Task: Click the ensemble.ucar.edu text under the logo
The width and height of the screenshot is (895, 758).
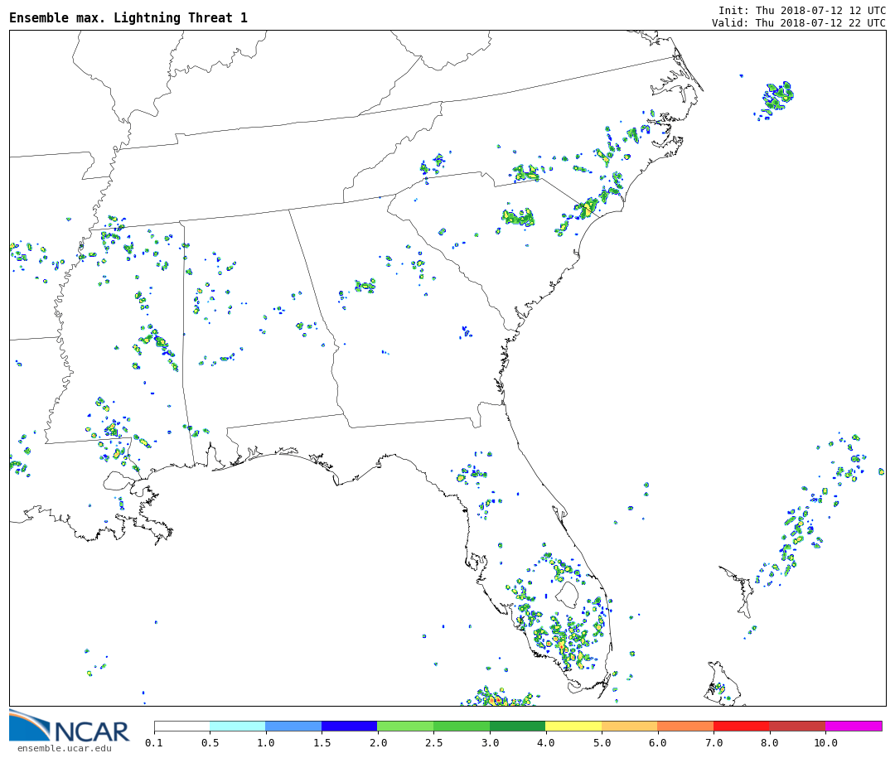Action: coord(64,749)
